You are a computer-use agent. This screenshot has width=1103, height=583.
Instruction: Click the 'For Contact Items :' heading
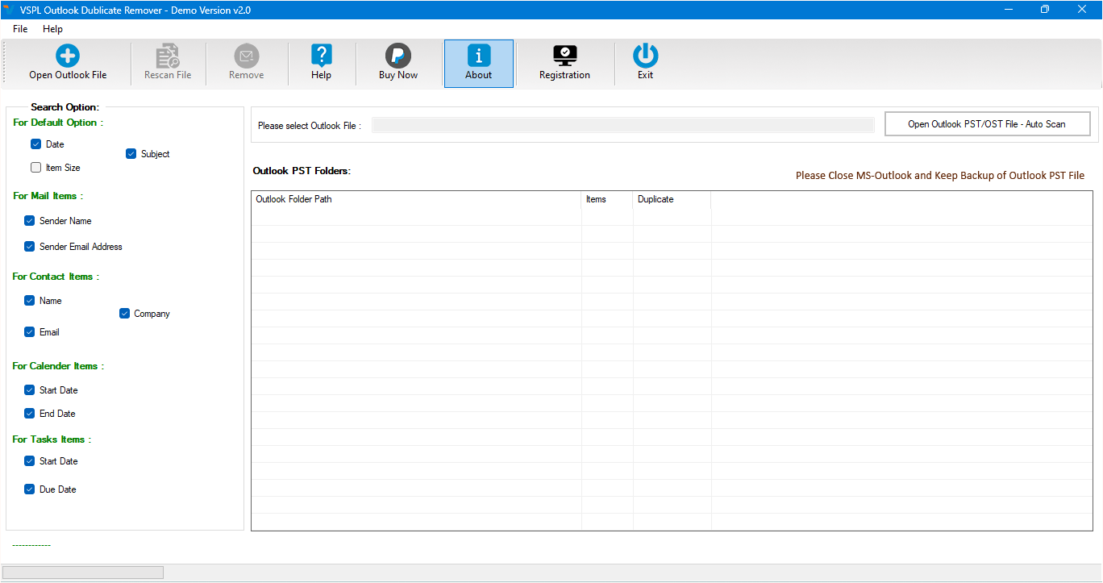coord(56,277)
